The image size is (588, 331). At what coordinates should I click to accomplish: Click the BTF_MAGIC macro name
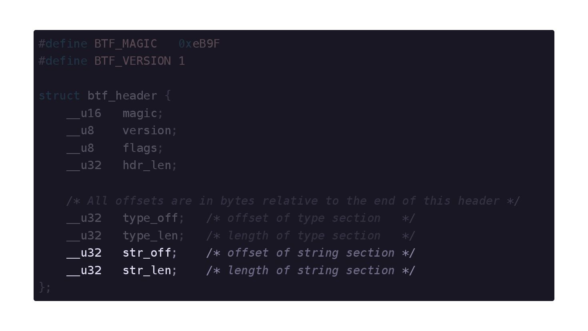pyautogui.click(x=126, y=44)
